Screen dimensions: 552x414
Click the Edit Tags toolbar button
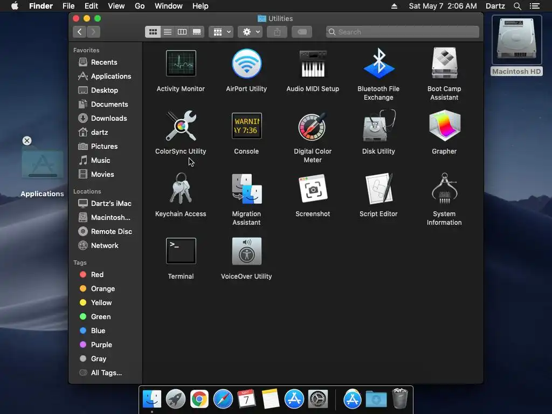pos(302,32)
